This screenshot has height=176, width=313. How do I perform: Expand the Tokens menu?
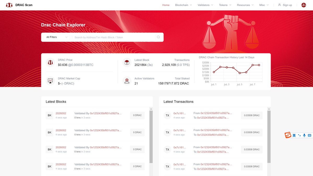(x=225, y=5)
